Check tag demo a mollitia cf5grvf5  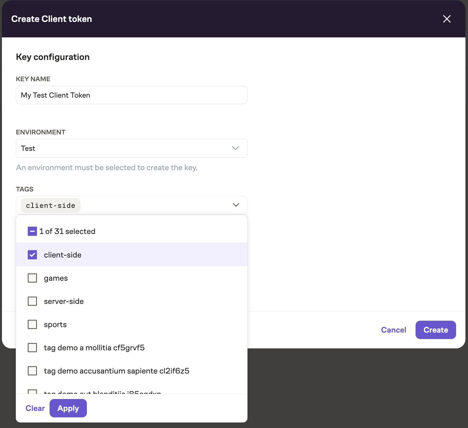32,347
